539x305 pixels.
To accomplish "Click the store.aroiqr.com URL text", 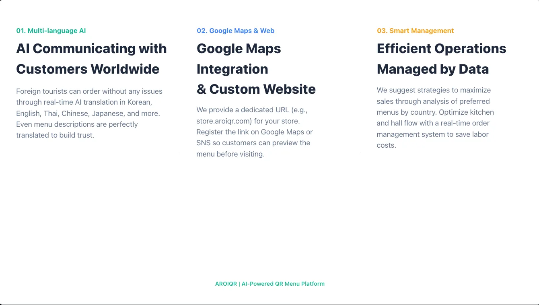I will coord(224,121).
